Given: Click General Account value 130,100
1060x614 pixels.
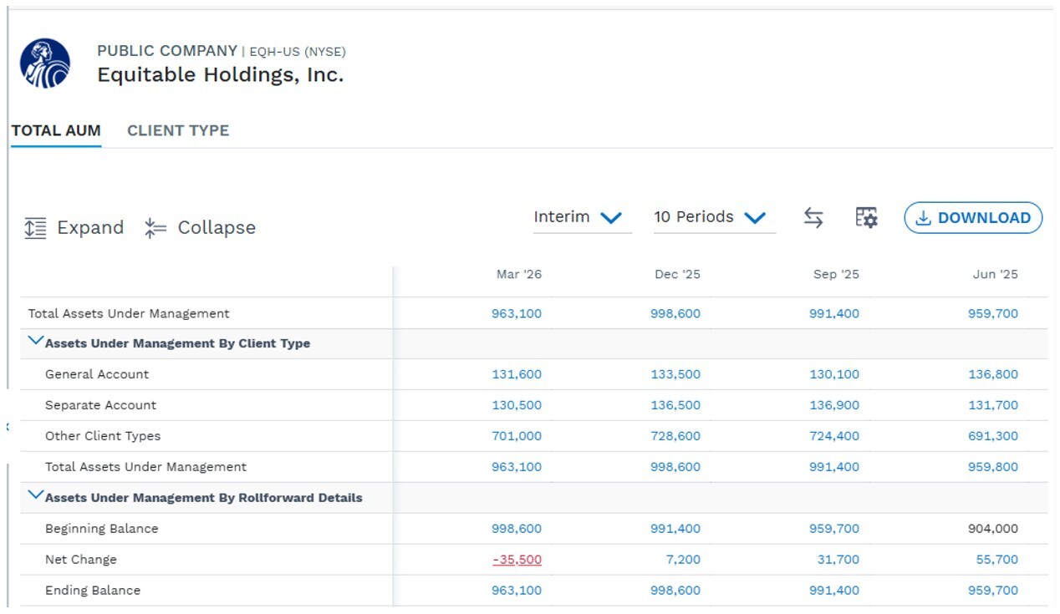Looking at the screenshot, I should pyautogui.click(x=834, y=374).
